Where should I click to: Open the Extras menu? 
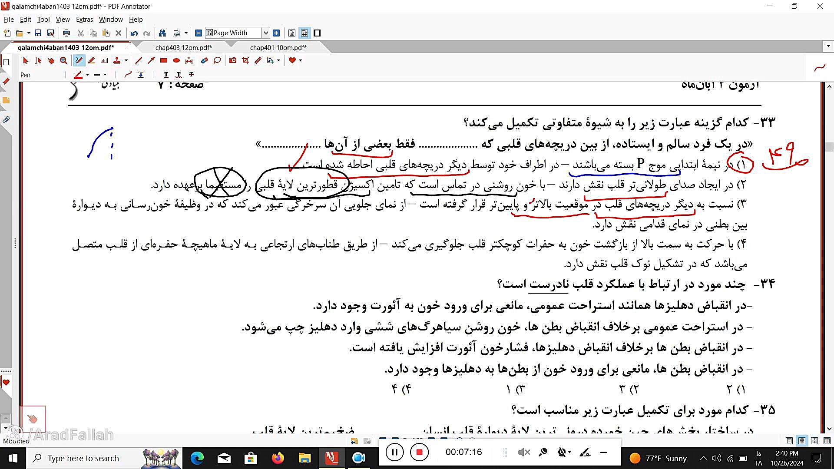(84, 20)
